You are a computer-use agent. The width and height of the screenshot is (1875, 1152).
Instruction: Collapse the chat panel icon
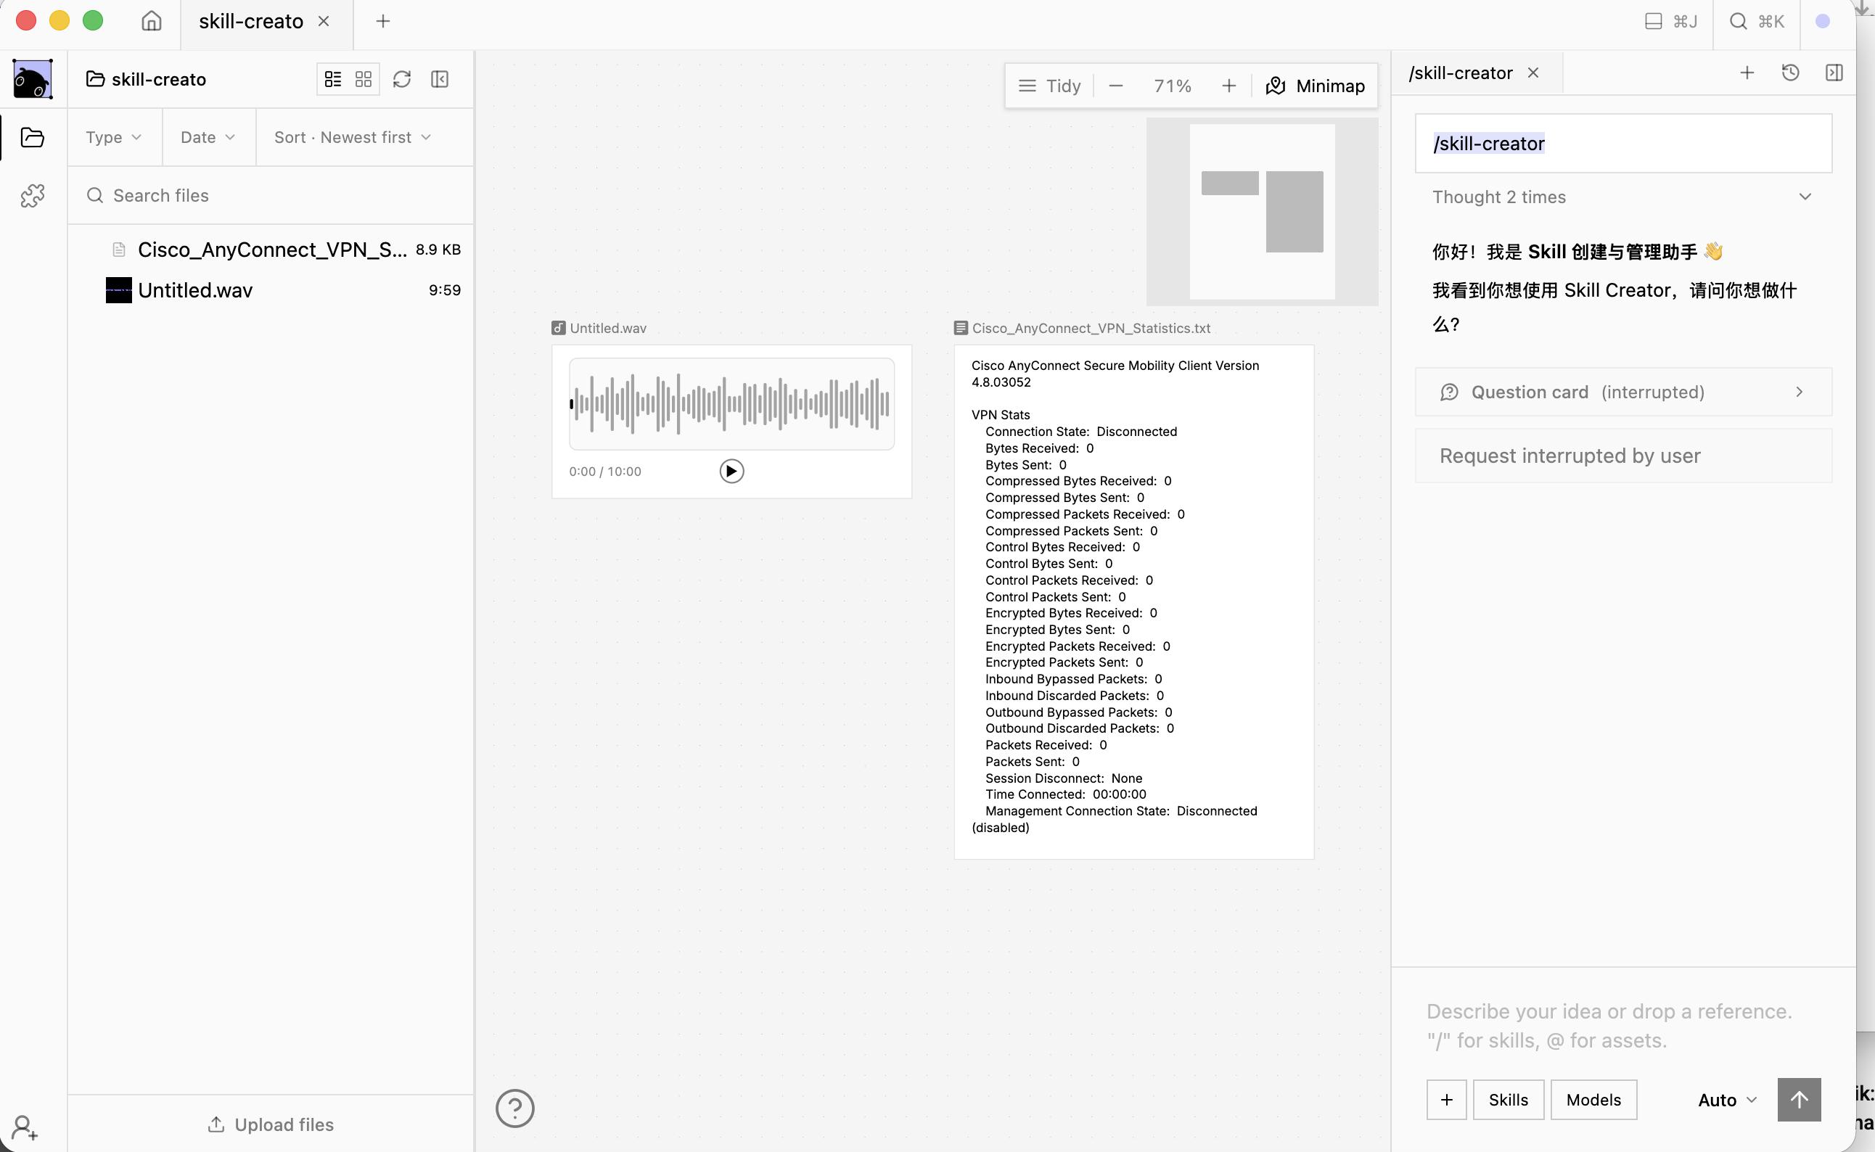pos(1834,73)
